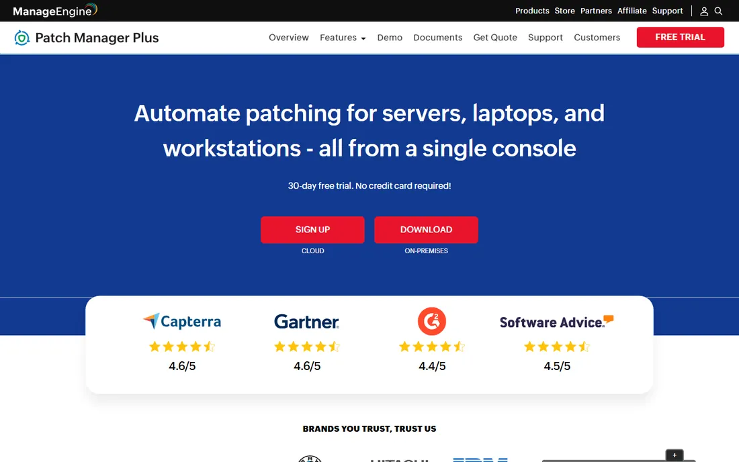The height and width of the screenshot is (462, 739).
Task: Click the SIGN UP cloud button
Action: click(x=312, y=230)
